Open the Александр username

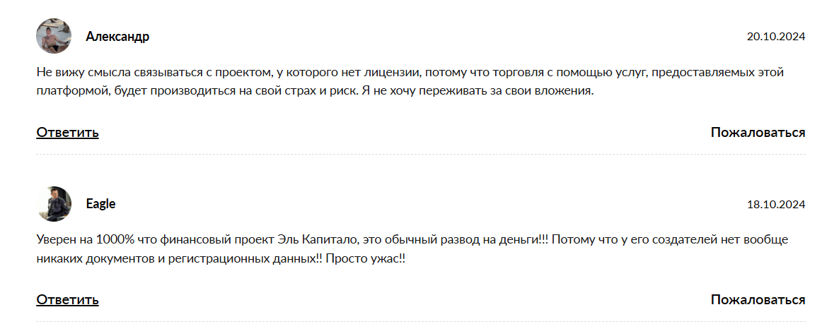coord(117,37)
